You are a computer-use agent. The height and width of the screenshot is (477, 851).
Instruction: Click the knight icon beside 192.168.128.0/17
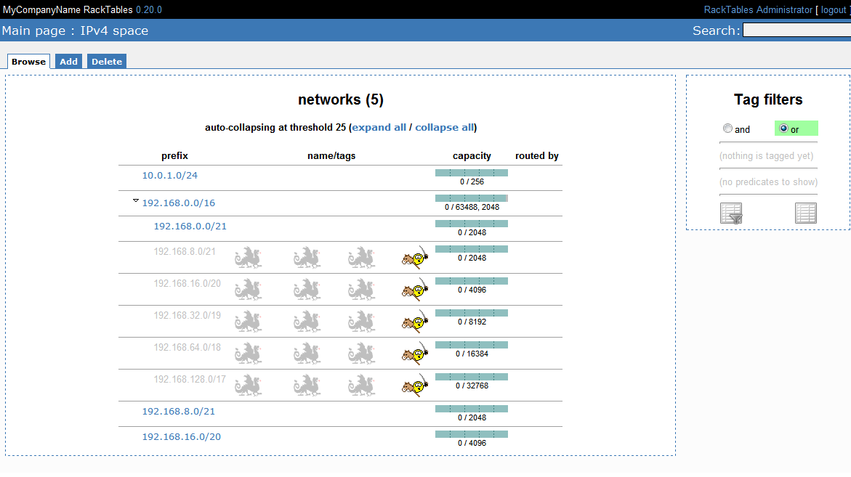(415, 385)
